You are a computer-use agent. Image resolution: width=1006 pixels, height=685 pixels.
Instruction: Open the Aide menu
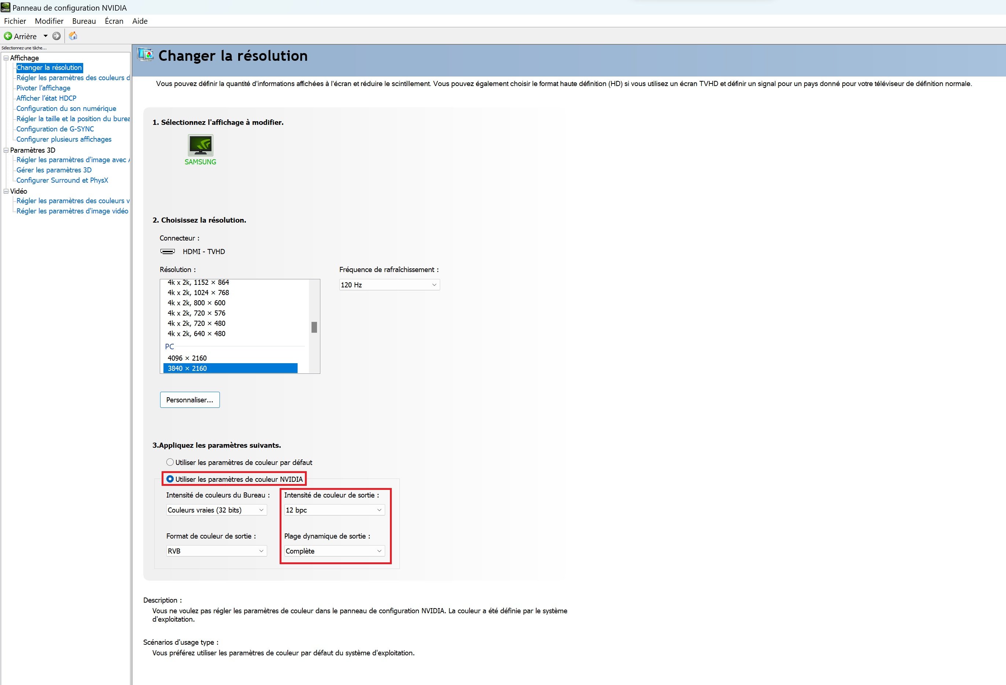[x=140, y=21]
